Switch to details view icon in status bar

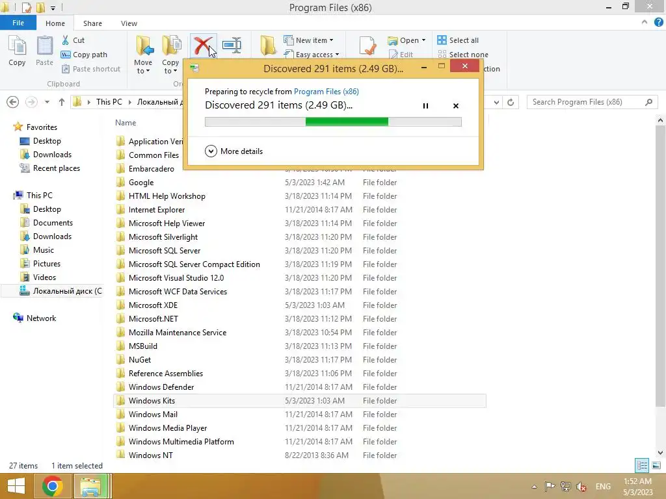tap(642, 465)
